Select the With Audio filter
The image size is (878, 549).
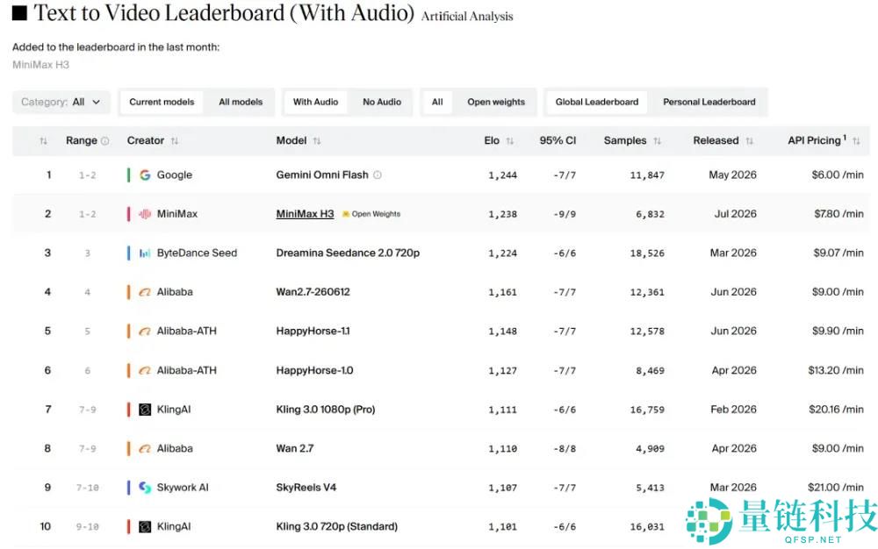pos(315,102)
